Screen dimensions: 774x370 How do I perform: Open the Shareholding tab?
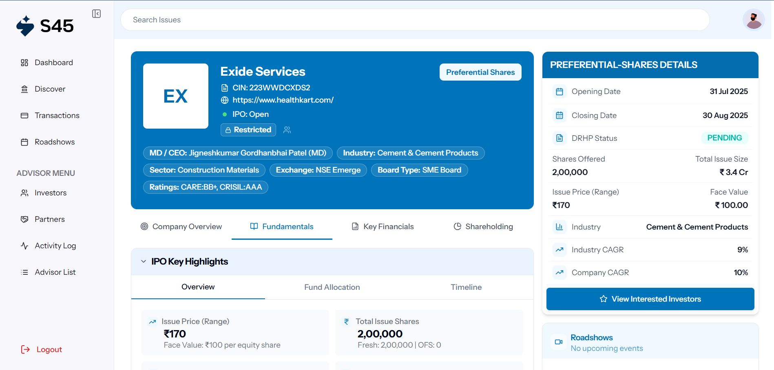pyautogui.click(x=483, y=227)
